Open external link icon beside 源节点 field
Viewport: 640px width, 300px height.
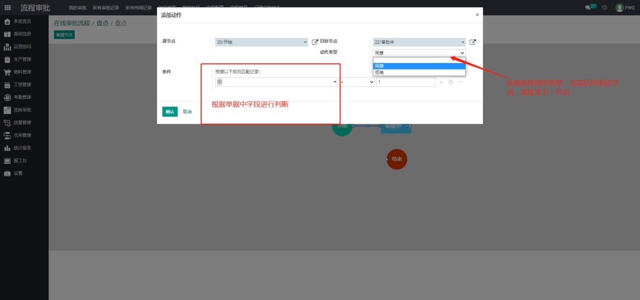pos(315,42)
